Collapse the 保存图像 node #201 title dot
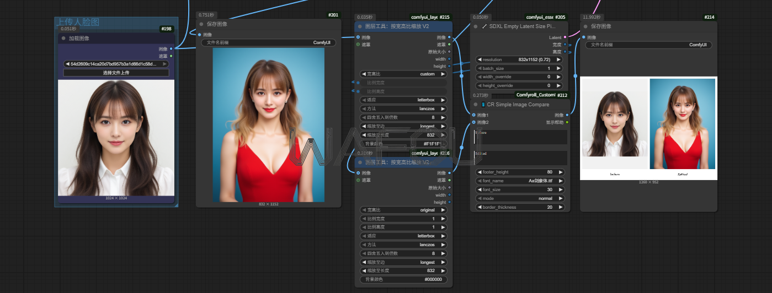The height and width of the screenshot is (293, 772). [202, 24]
